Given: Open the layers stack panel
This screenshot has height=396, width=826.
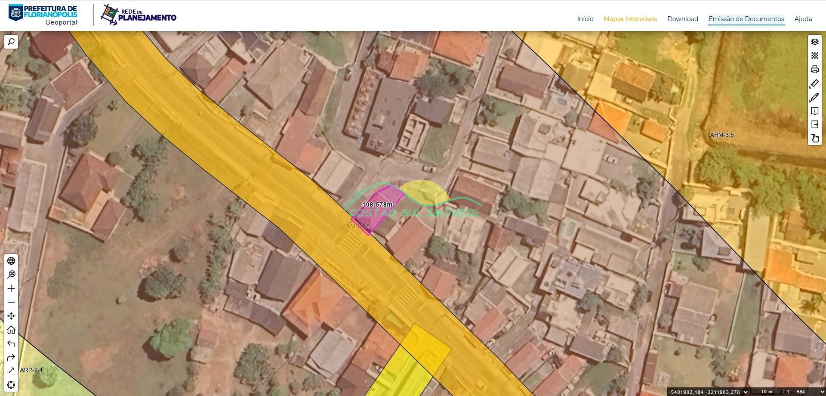Looking at the screenshot, I should (814, 42).
